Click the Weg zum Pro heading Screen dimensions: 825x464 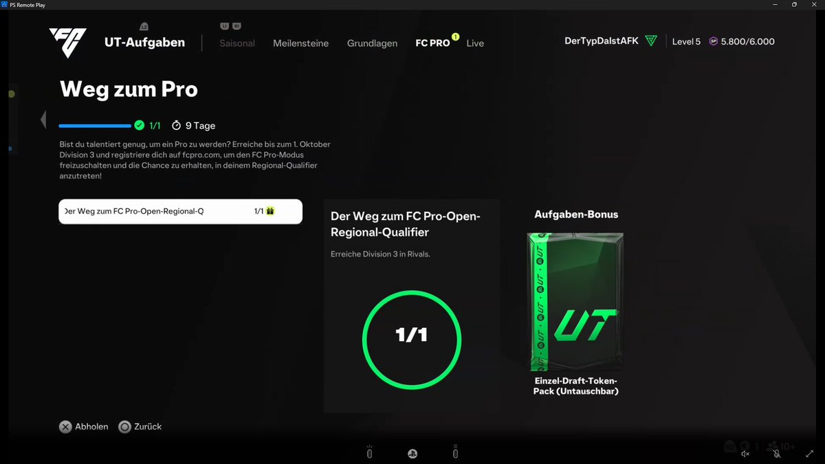[x=129, y=89]
